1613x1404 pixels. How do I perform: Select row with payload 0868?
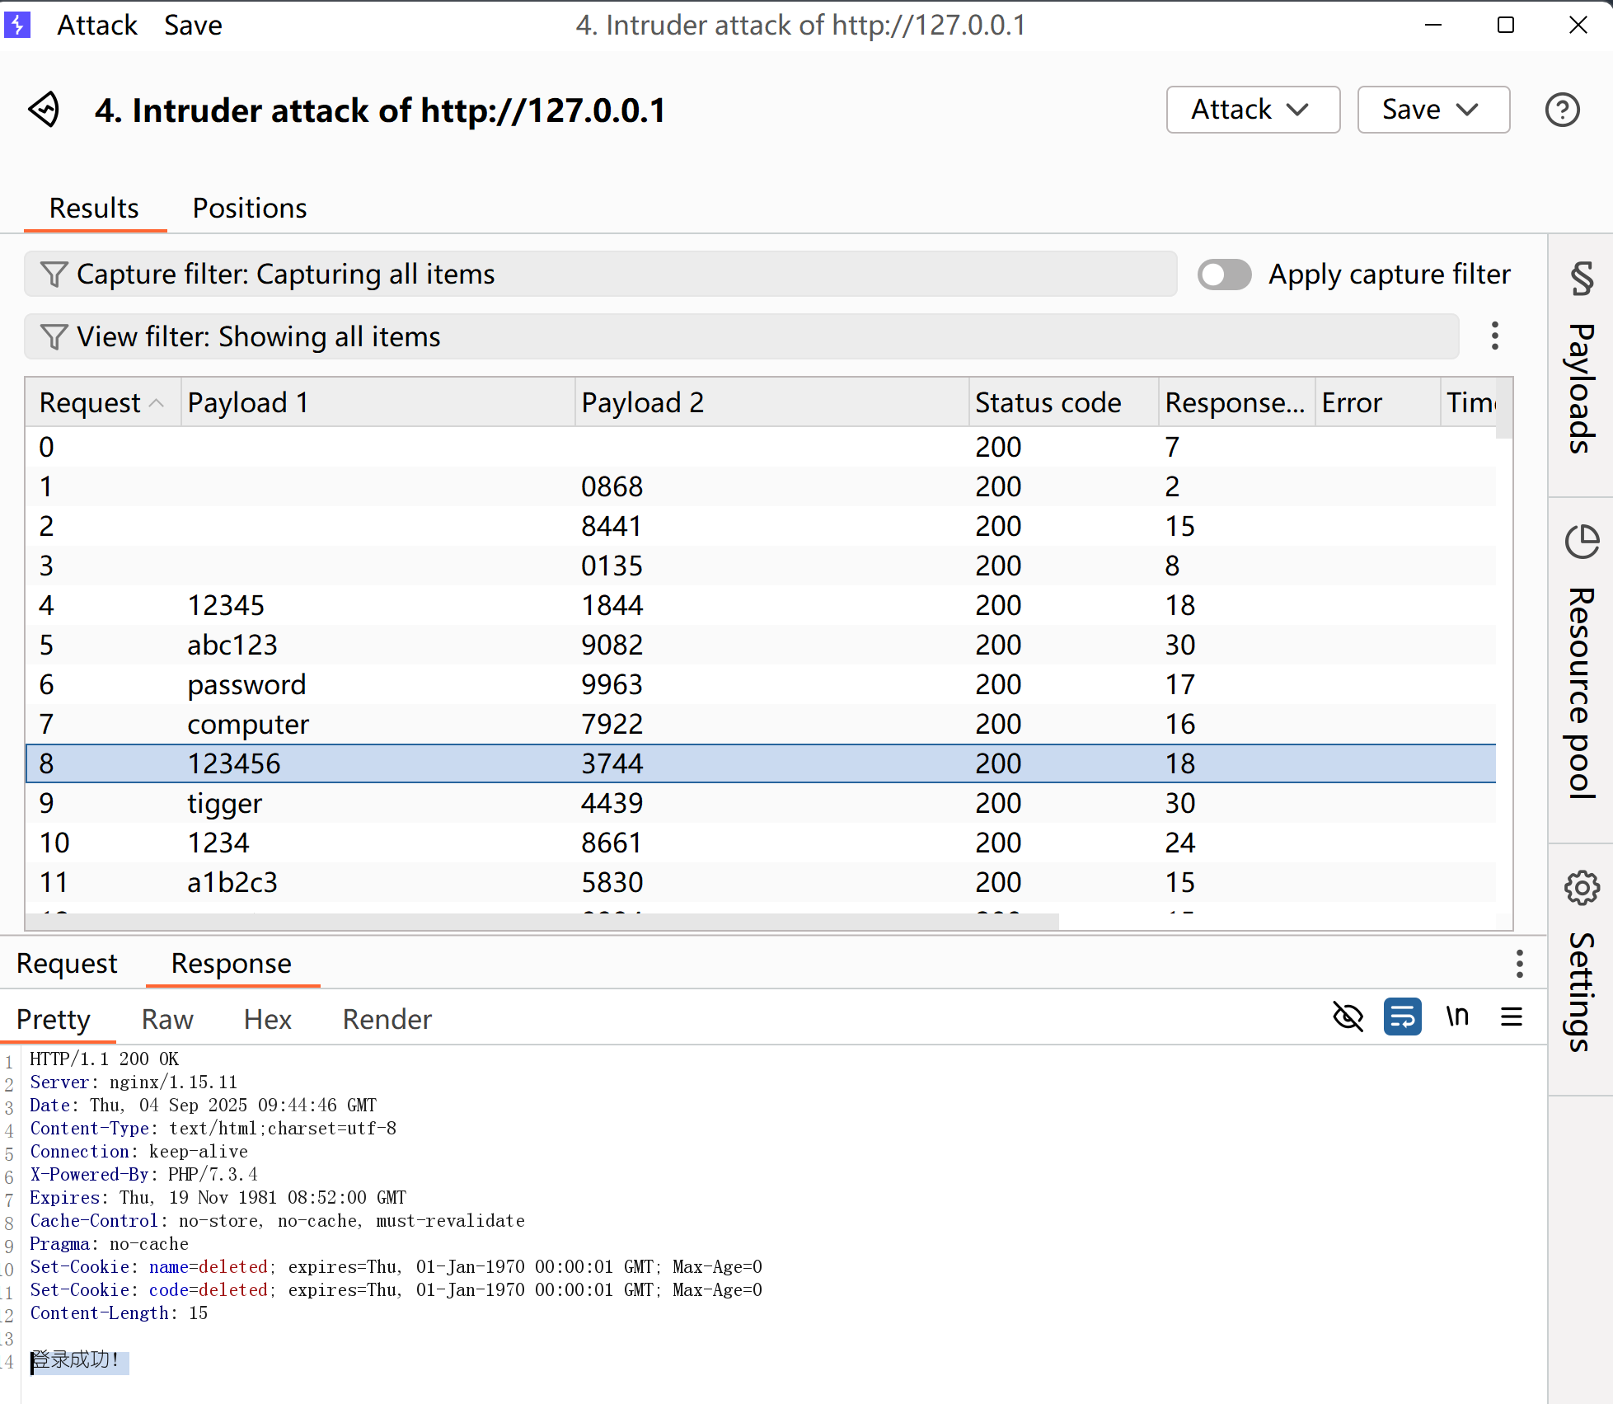click(761, 486)
